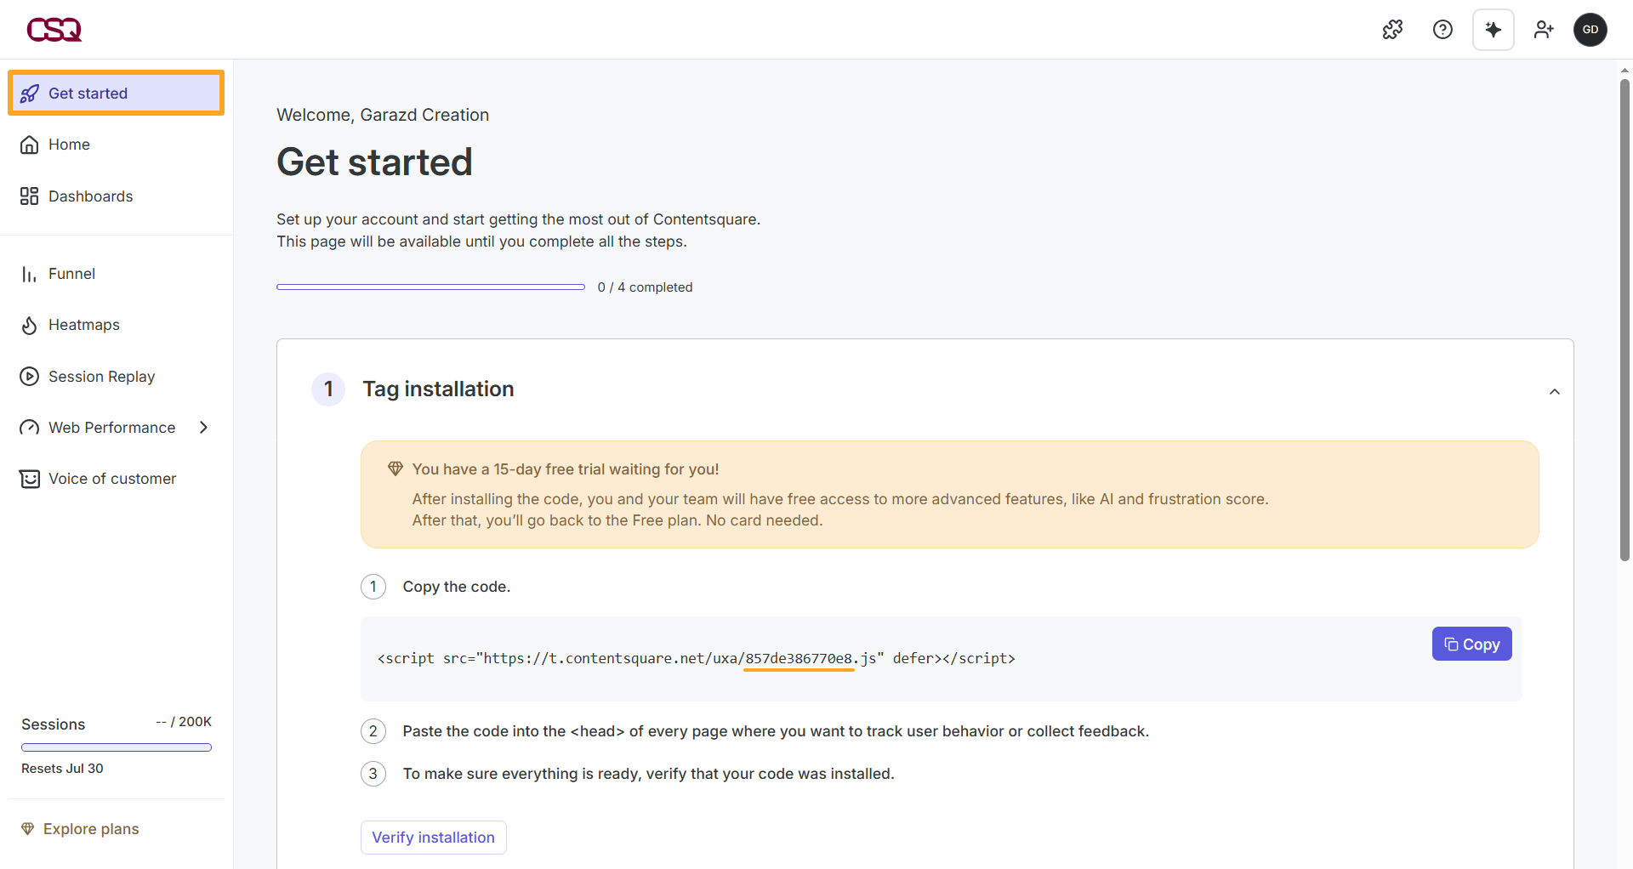Click the diamond icon in trial banner

click(x=395, y=469)
